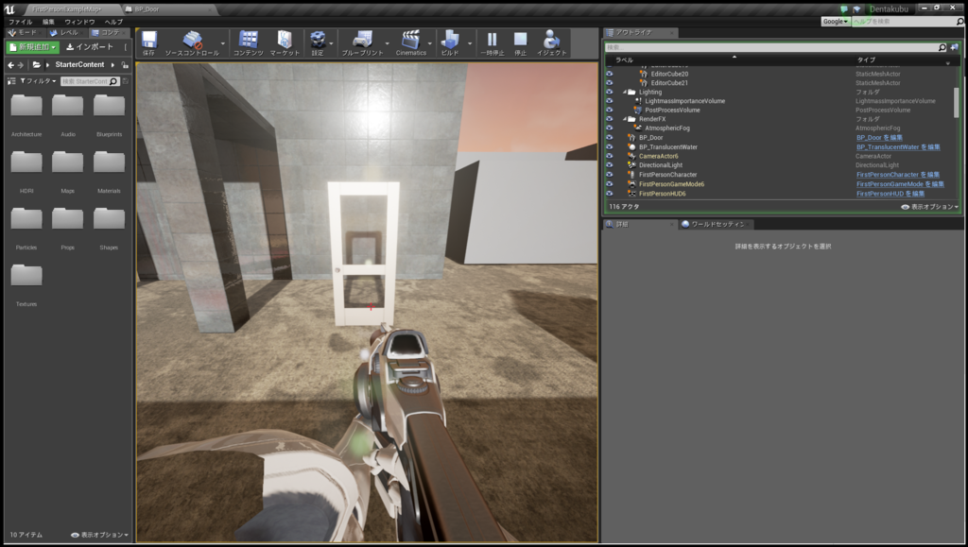Open the 編集 (Edit) menu
This screenshot has width=968, height=547.
(49, 22)
